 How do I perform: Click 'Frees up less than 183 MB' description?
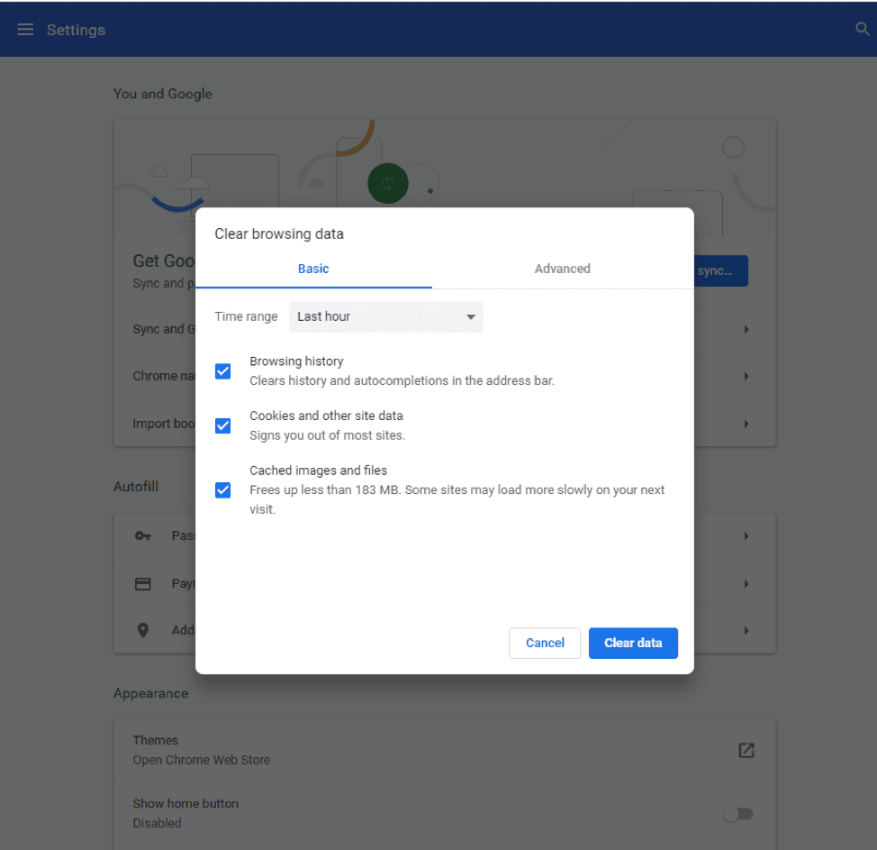(457, 499)
